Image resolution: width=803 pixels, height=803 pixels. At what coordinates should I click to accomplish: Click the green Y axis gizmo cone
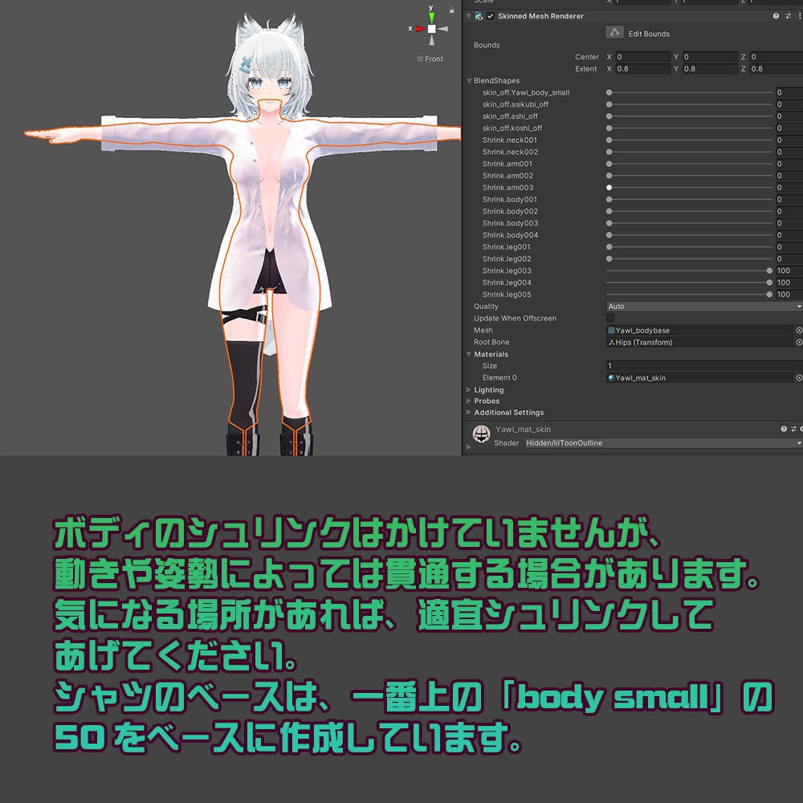432,17
